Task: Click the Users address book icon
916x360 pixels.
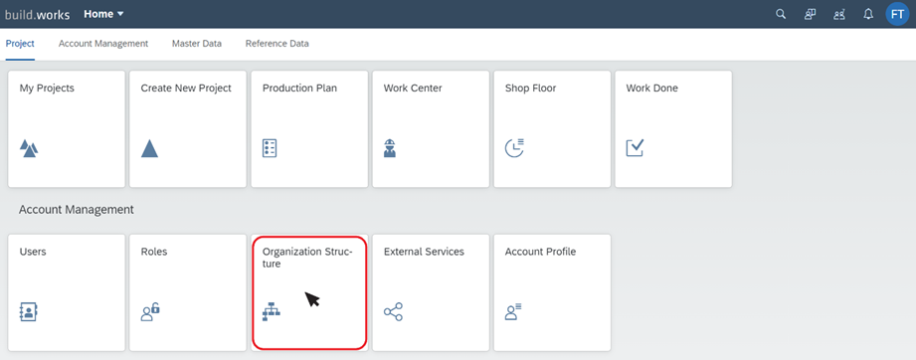Action: coord(29,312)
